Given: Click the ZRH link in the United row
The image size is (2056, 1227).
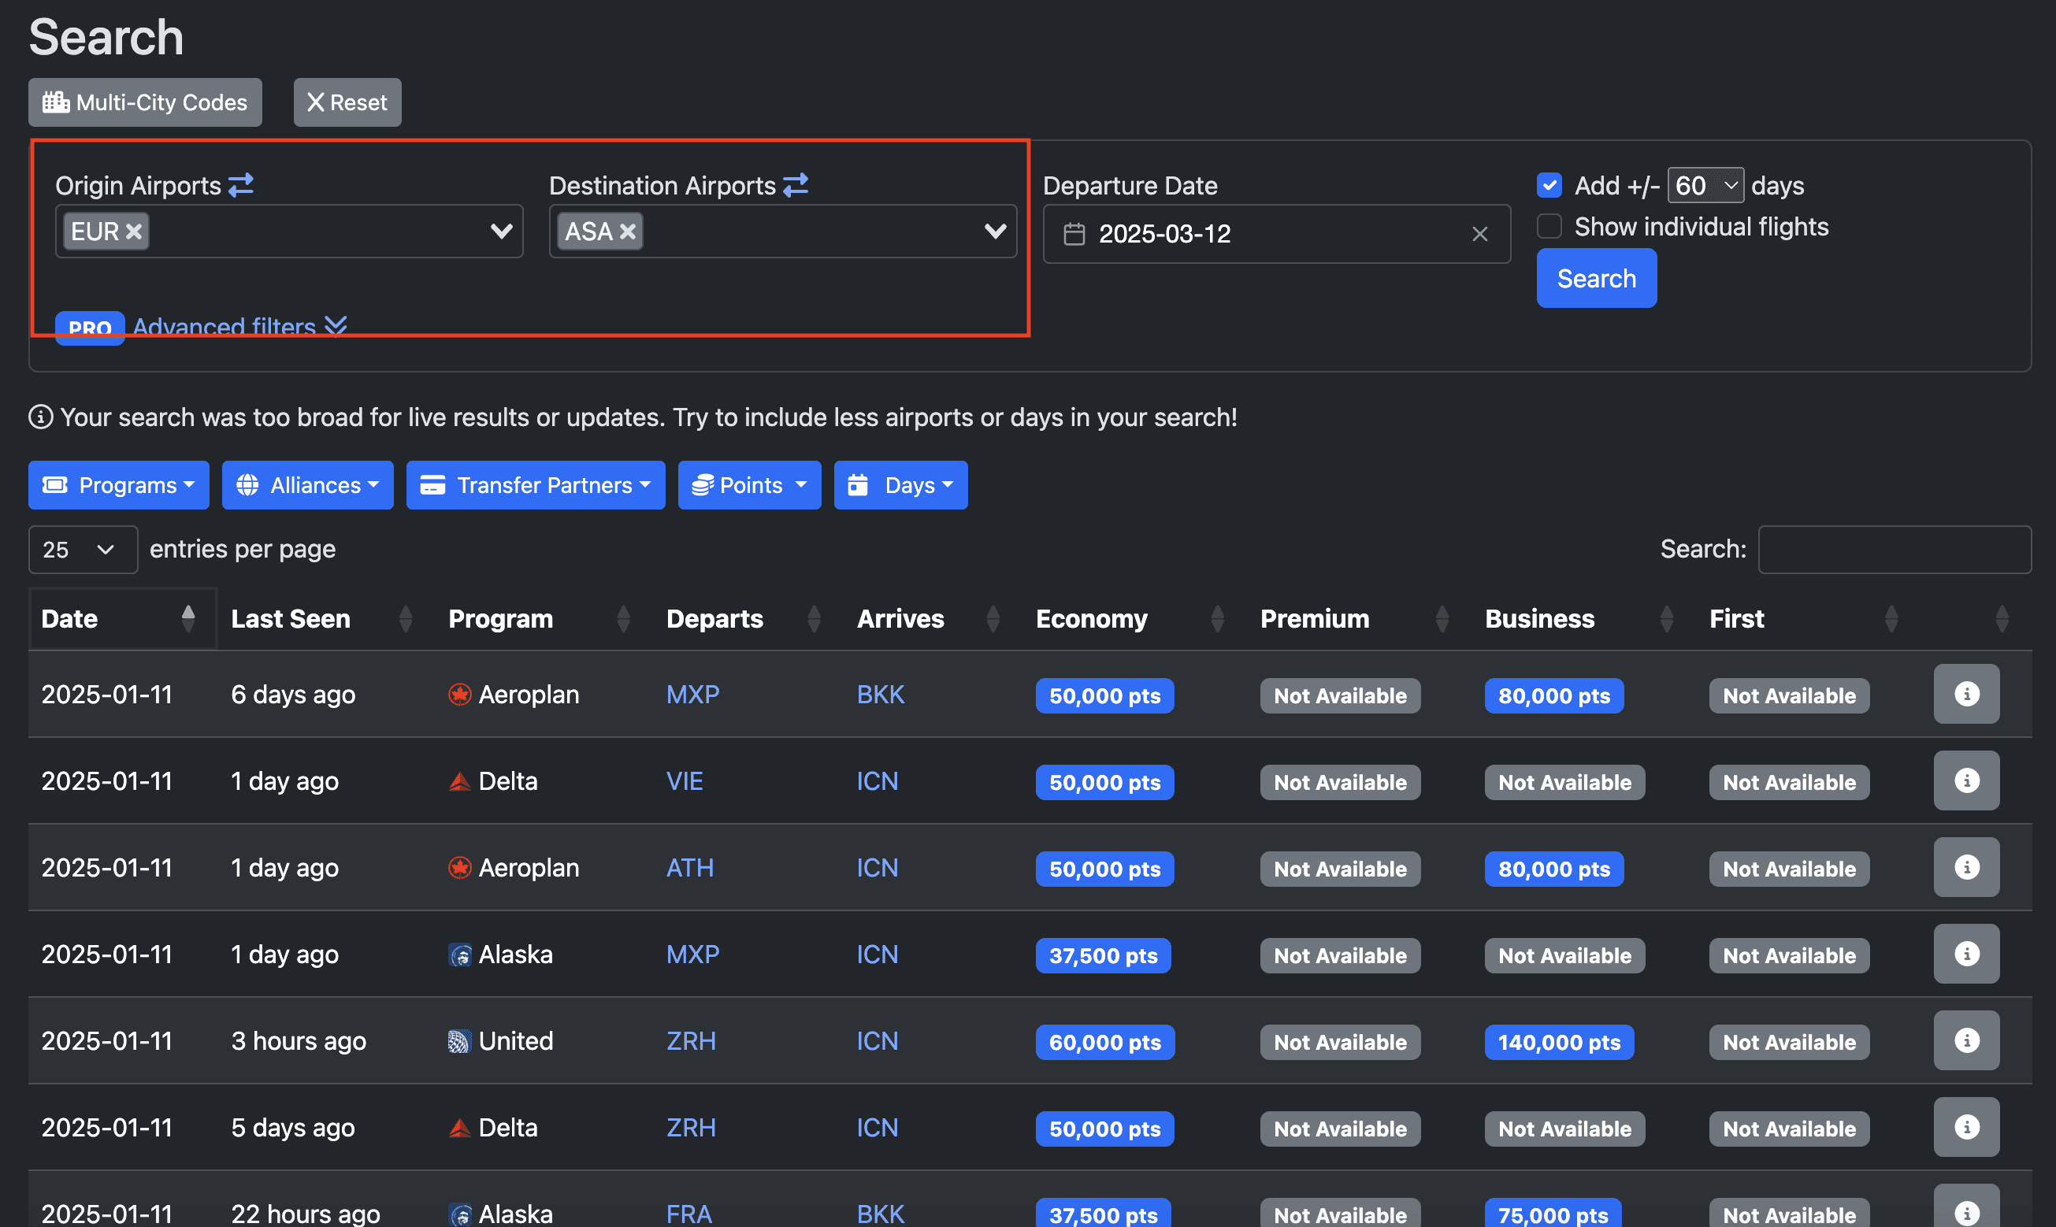Looking at the screenshot, I should pos(691,1041).
